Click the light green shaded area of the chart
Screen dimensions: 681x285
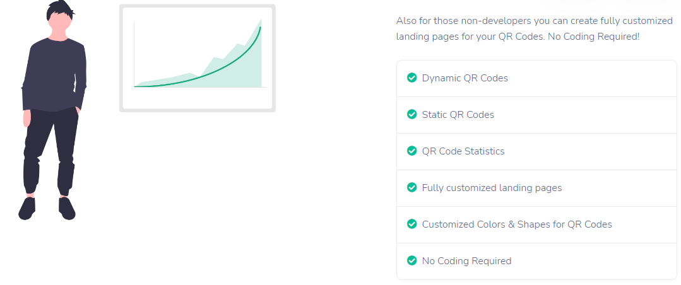coord(246,69)
